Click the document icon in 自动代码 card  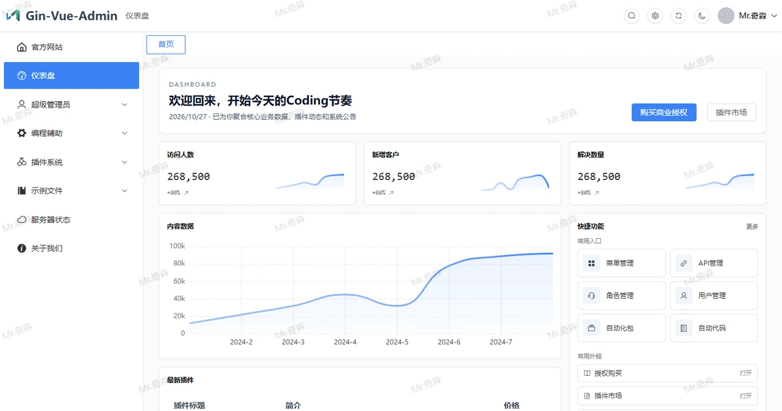(x=684, y=328)
